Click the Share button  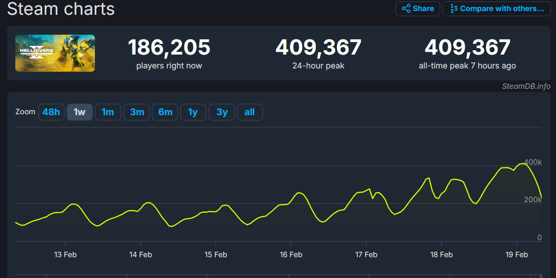(418, 9)
